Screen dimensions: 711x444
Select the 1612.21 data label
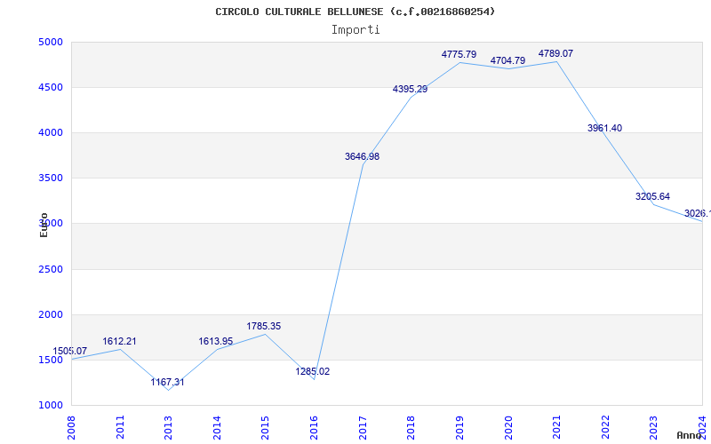[x=119, y=341]
